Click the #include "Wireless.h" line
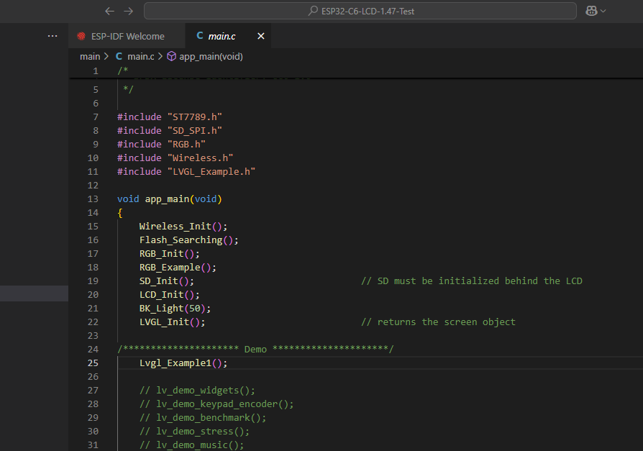The width and height of the screenshot is (643, 451). [175, 158]
